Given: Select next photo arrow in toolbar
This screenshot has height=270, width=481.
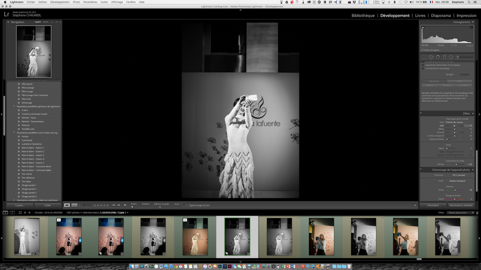Looking at the screenshot, I should pyautogui.click(x=119, y=205).
